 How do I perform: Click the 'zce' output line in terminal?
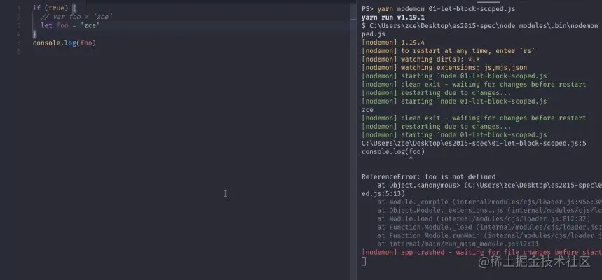(x=367, y=110)
